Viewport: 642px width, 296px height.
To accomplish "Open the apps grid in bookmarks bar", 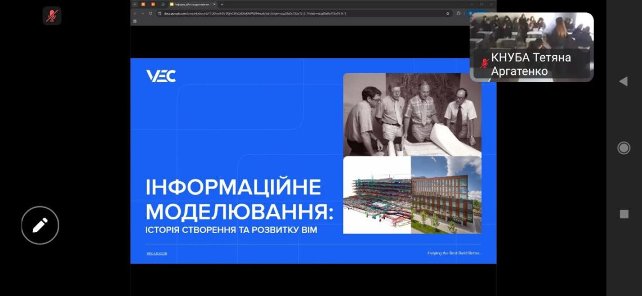I will point(135,21).
